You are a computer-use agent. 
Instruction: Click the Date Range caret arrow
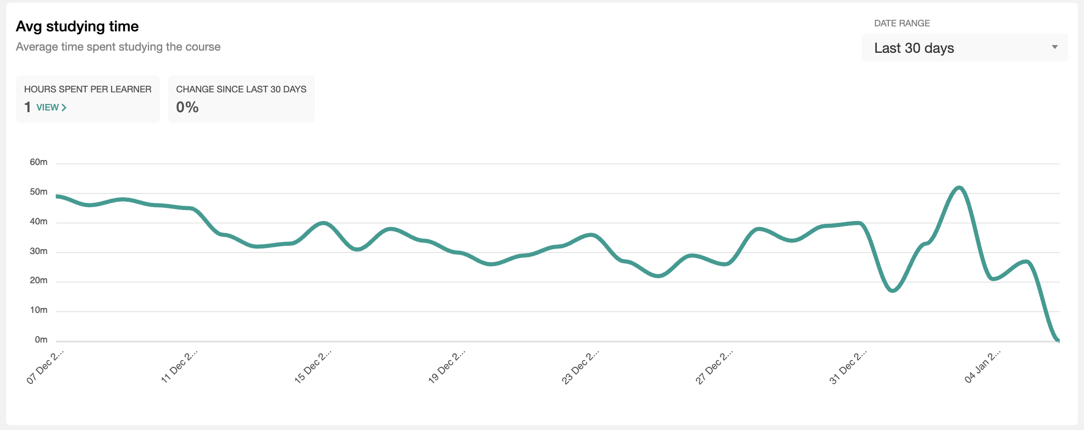coord(1054,47)
